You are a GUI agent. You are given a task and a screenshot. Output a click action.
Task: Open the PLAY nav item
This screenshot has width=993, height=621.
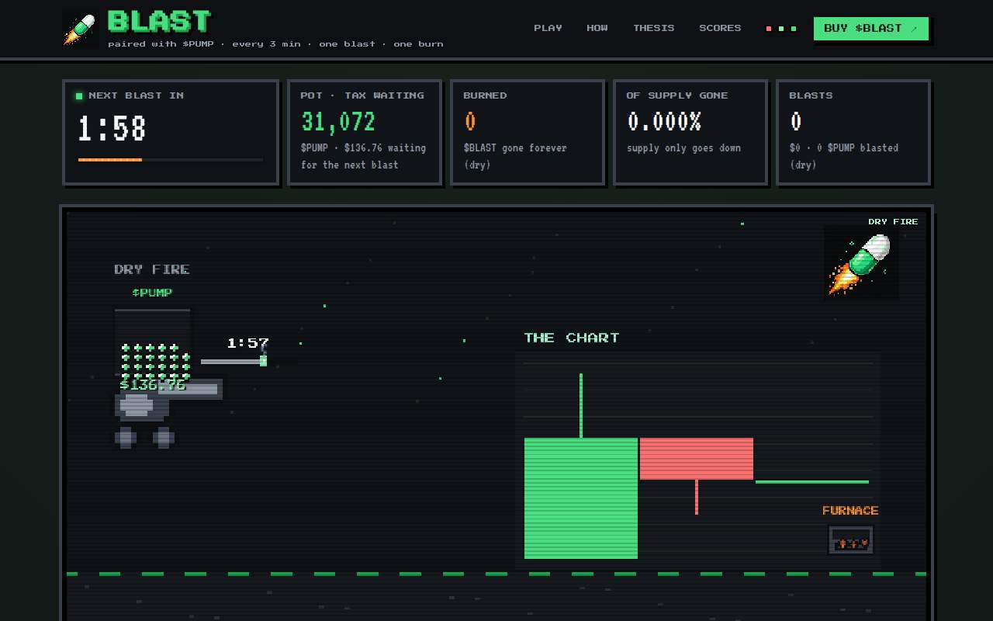[x=548, y=28]
